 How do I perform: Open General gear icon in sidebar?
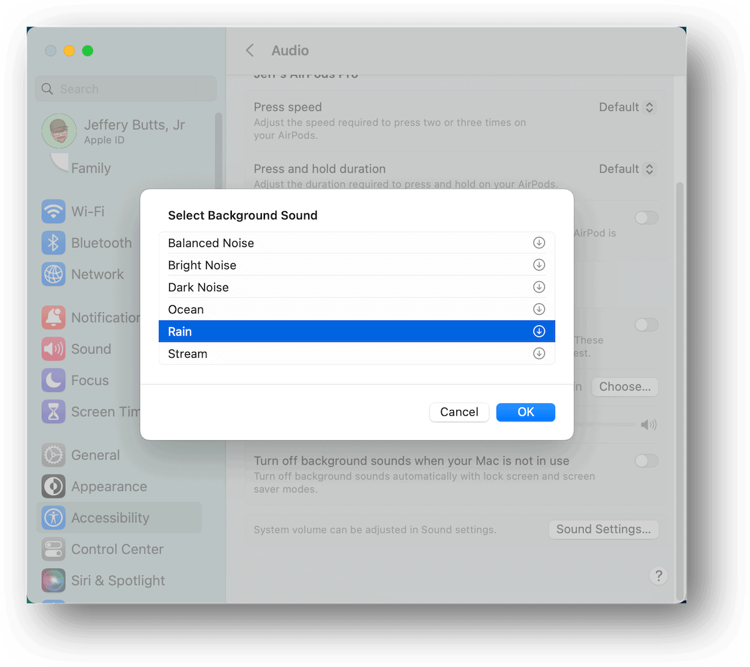(x=54, y=455)
